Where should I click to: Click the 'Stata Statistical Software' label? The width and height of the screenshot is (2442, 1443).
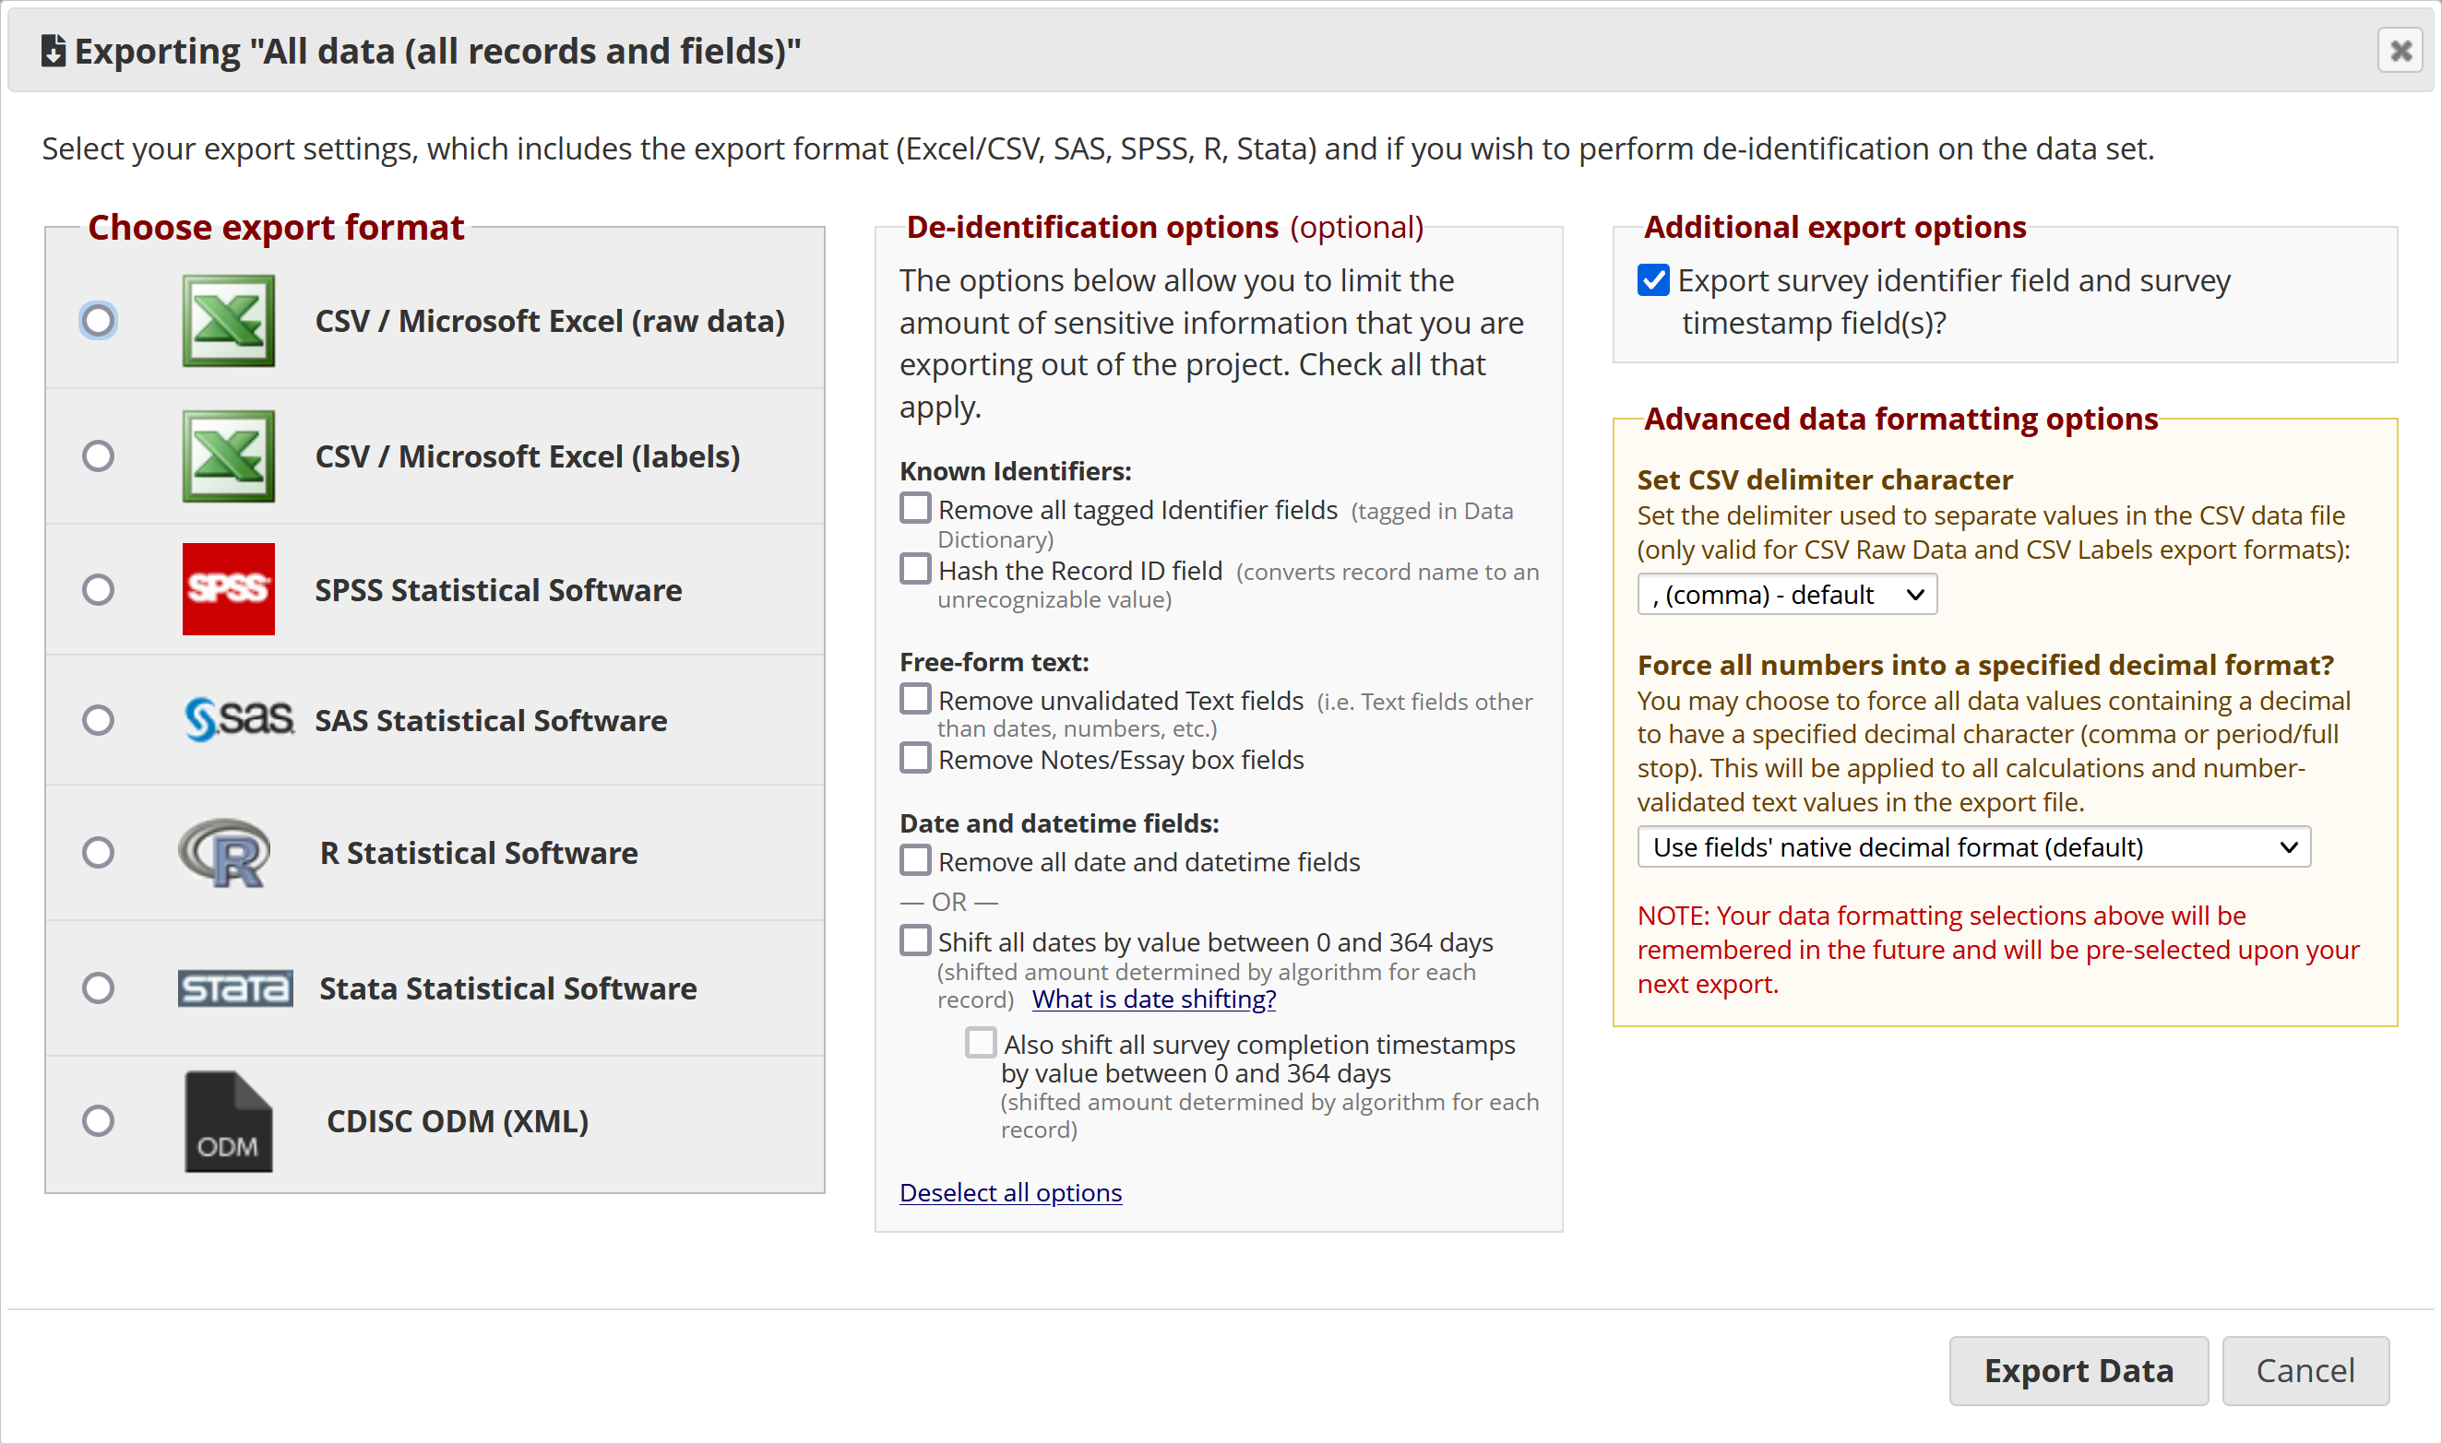509,989
